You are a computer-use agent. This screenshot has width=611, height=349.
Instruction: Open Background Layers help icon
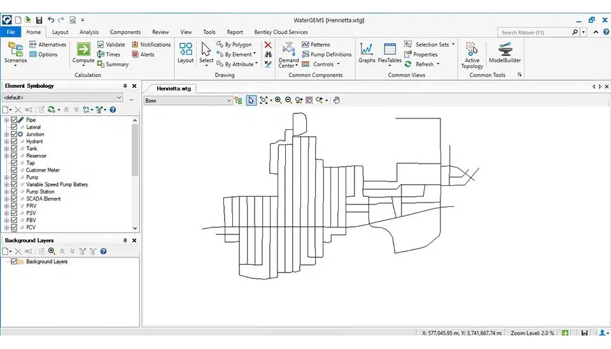click(x=103, y=251)
